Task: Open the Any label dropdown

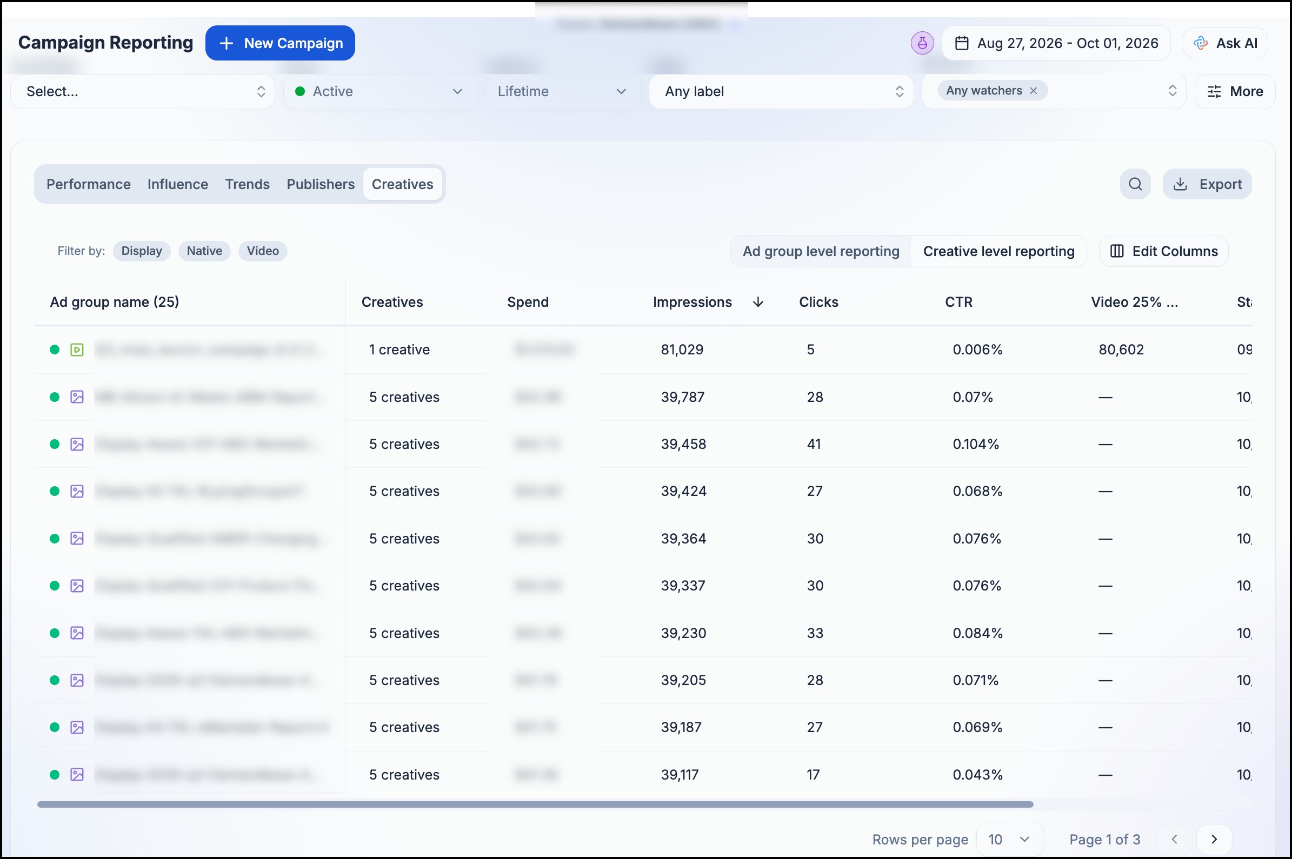Action: point(781,91)
